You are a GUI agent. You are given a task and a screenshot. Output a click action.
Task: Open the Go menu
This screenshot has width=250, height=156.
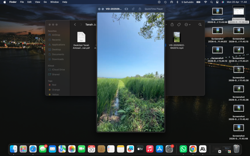45,2
